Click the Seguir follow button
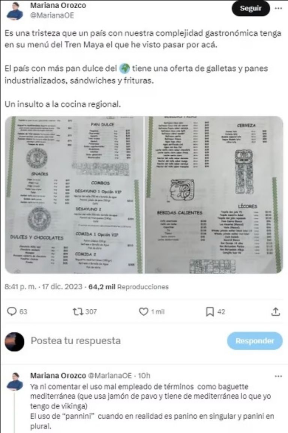This screenshot has width=288, height=433. coord(250,8)
